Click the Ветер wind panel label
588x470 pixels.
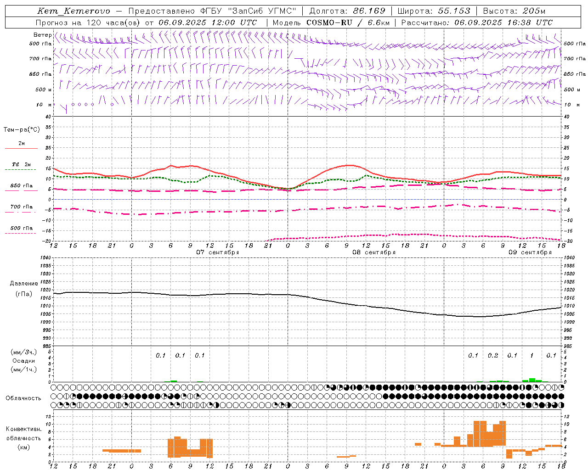(x=42, y=35)
